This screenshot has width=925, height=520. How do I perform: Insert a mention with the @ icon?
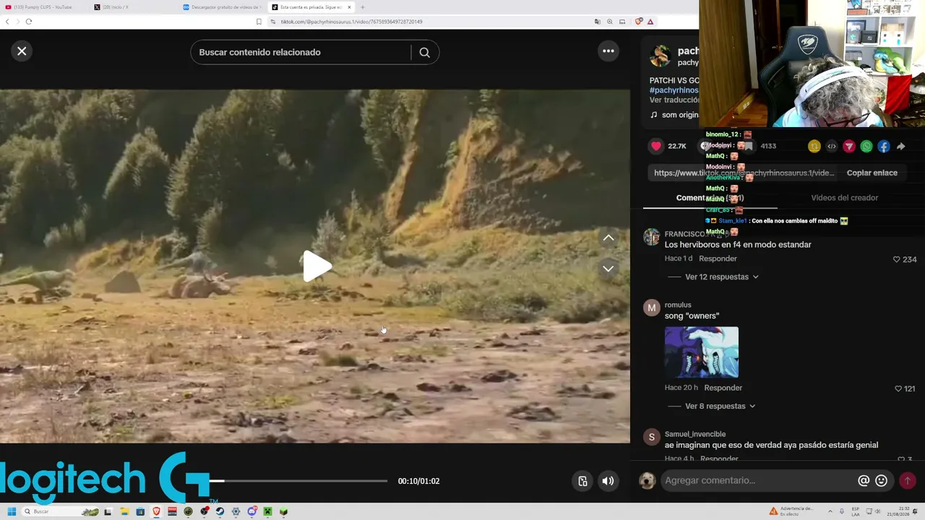(864, 480)
